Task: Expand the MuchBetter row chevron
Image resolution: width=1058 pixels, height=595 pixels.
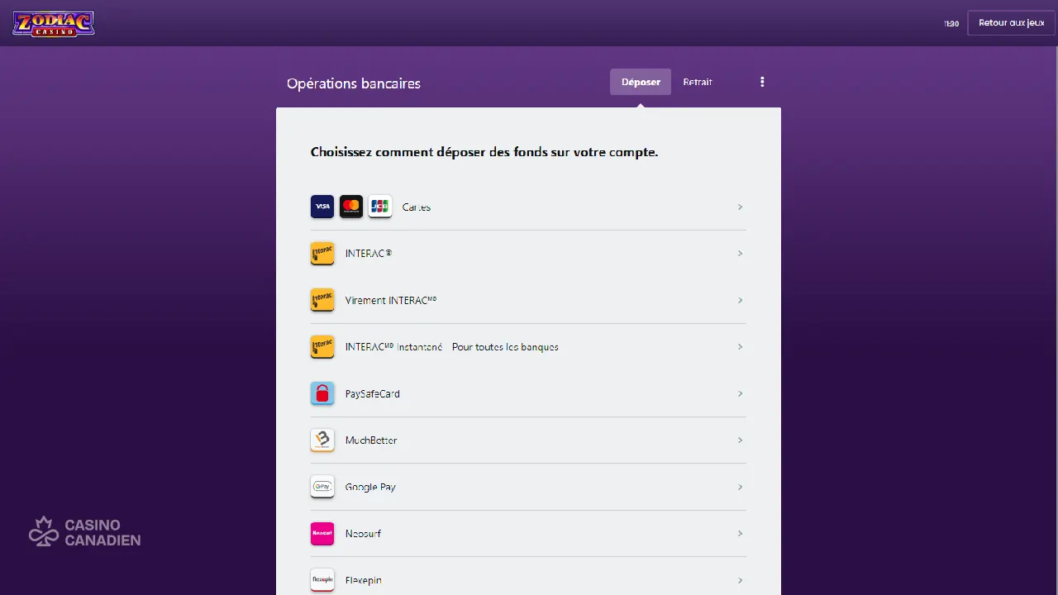Action: click(740, 440)
